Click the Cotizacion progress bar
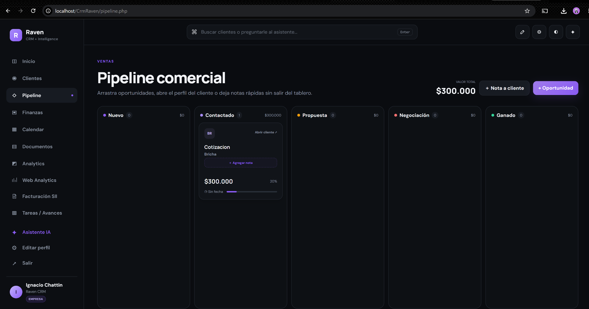Viewport: 589px width, 309px height. [252, 192]
